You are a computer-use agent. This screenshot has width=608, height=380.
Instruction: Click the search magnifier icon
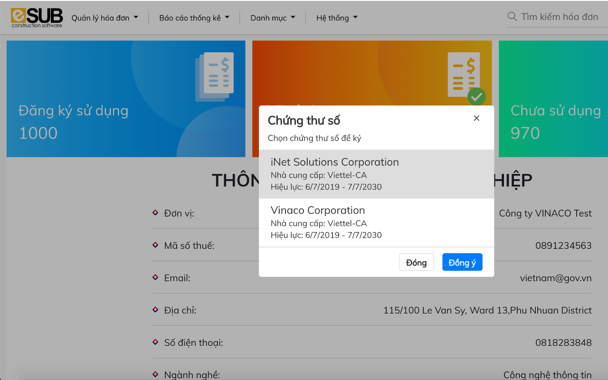coord(512,17)
